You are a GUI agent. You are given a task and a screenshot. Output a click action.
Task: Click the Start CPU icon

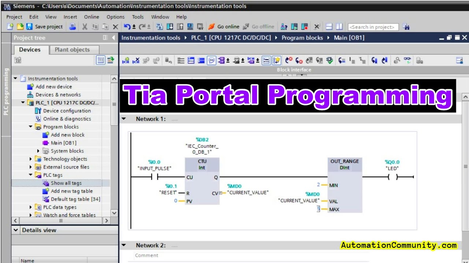[x=294, y=27]
